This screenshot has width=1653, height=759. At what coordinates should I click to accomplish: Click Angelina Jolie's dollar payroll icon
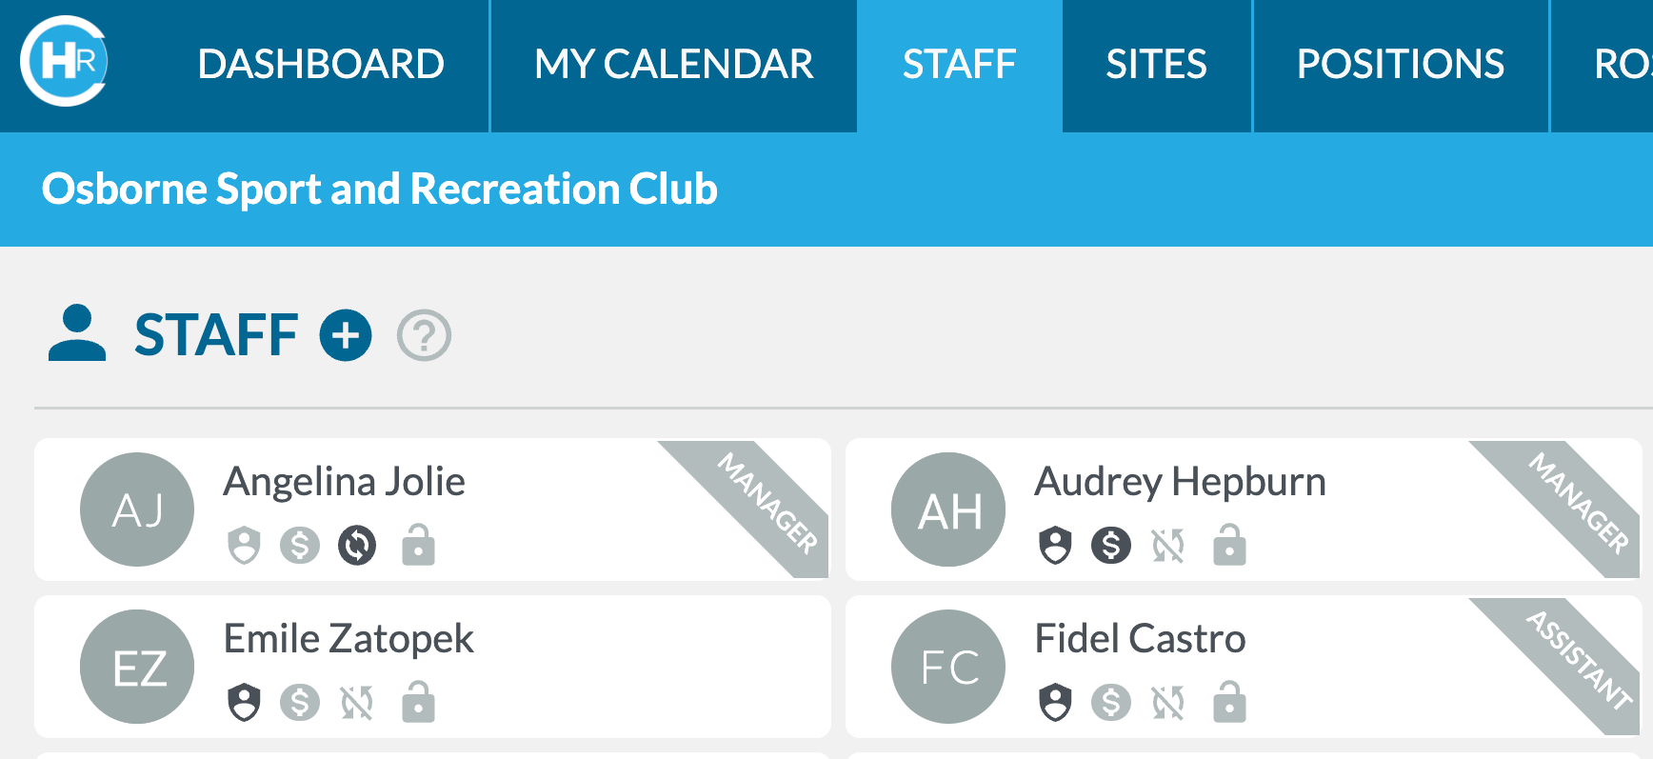[x=300, y=546]
